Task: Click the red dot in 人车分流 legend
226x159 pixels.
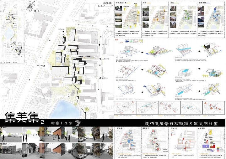Action: point(171,135)
